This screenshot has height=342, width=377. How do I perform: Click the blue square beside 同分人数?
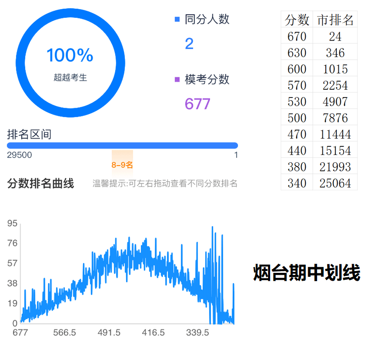click(177, 20)
